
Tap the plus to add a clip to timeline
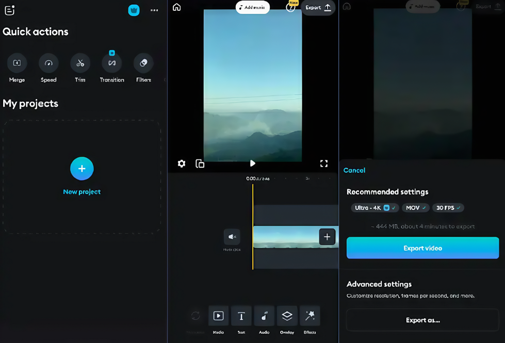[x=327, y=236]
